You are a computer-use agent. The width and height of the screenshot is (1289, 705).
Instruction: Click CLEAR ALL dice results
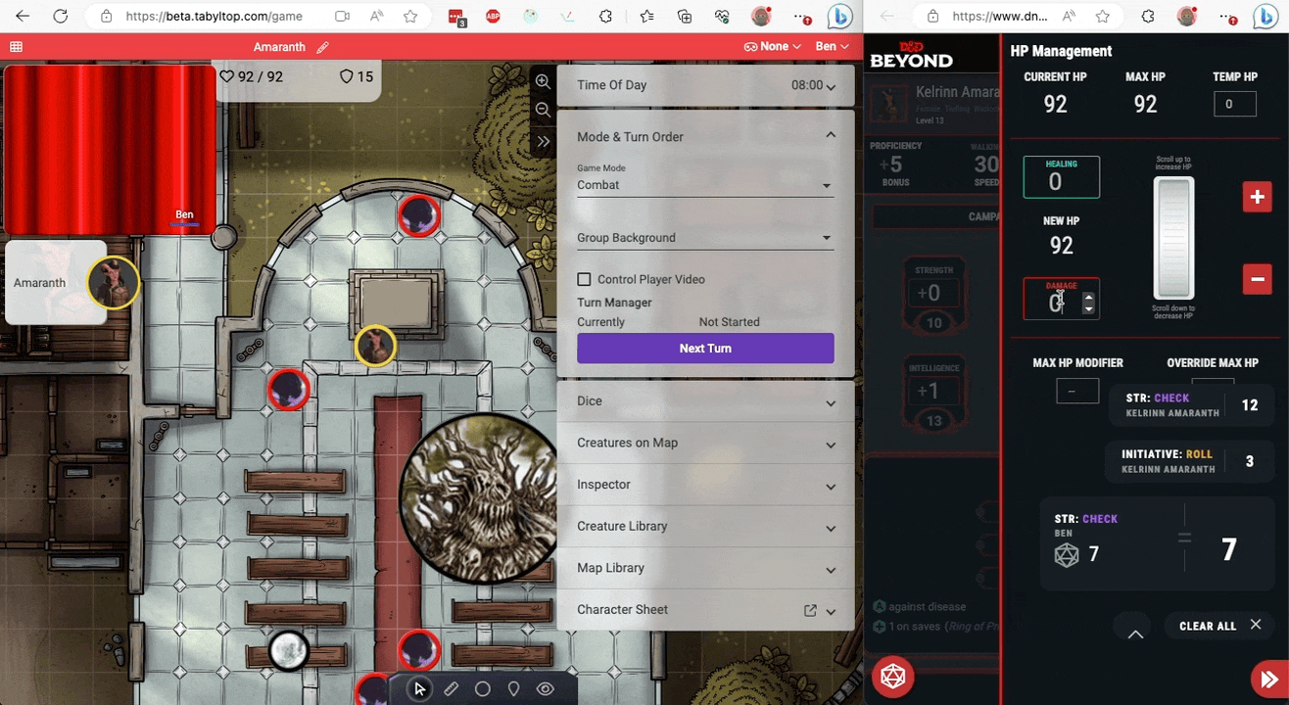1219,626
